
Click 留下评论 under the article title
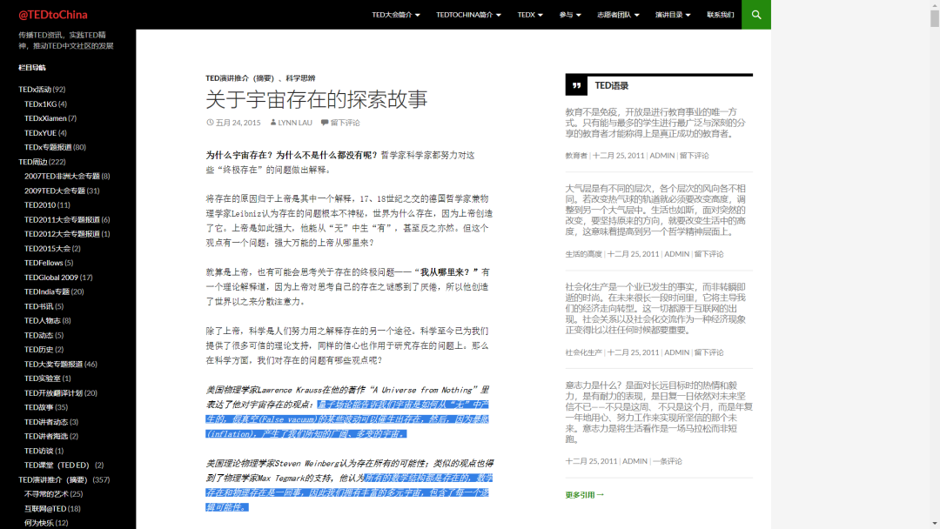click(346, 122)
